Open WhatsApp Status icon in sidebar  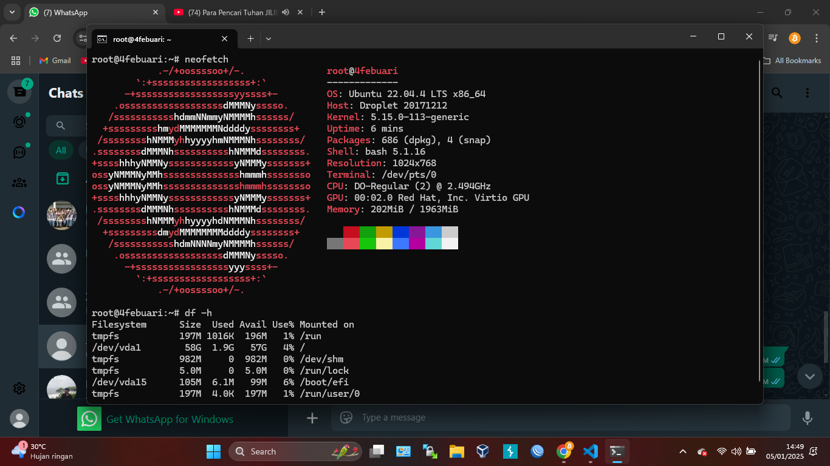point(19,122)
